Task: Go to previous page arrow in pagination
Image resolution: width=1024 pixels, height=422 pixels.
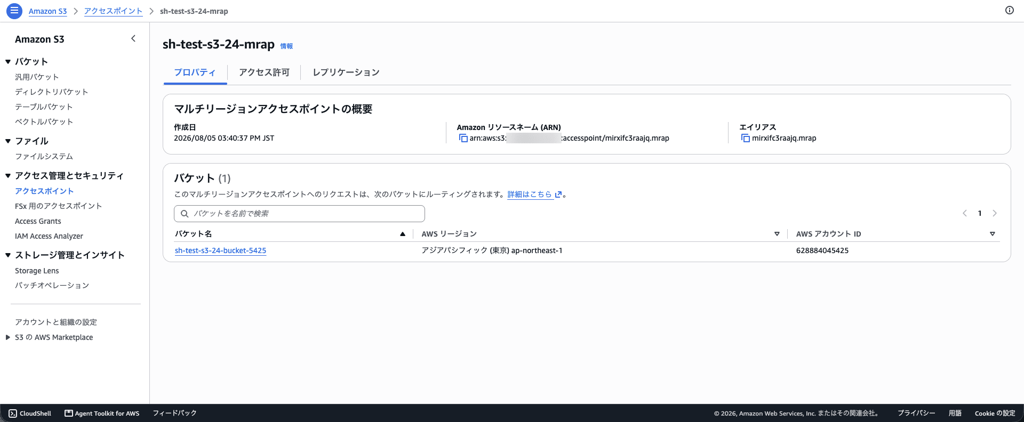Action: point(964,213)
